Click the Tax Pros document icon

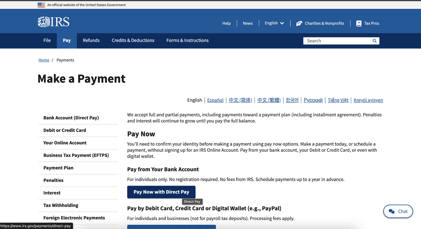[359, 23]
